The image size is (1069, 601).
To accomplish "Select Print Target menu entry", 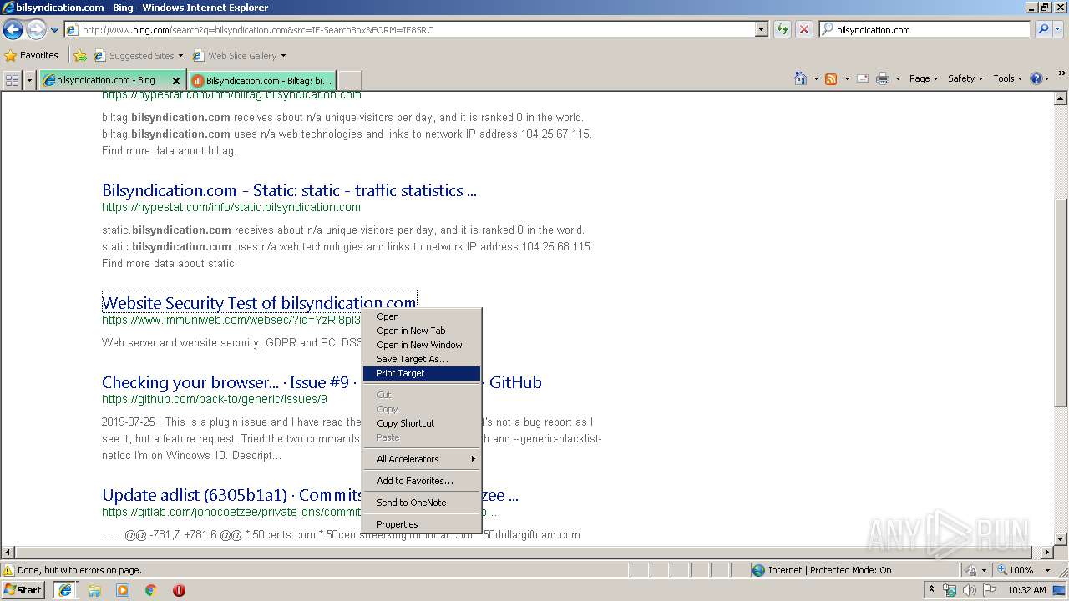I will [422, 373].
